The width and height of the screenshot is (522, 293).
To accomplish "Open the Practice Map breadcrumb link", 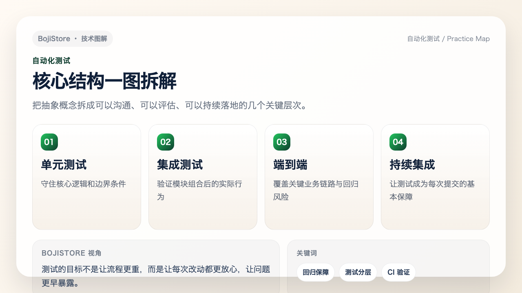I will pos(468,39).
